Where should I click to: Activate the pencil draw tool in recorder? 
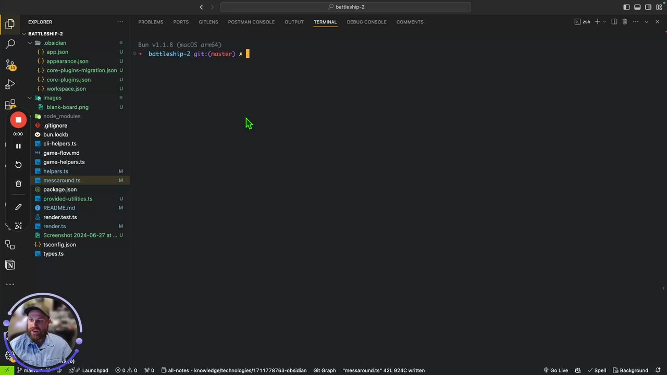pyautogui.click(x=18, y=207)
